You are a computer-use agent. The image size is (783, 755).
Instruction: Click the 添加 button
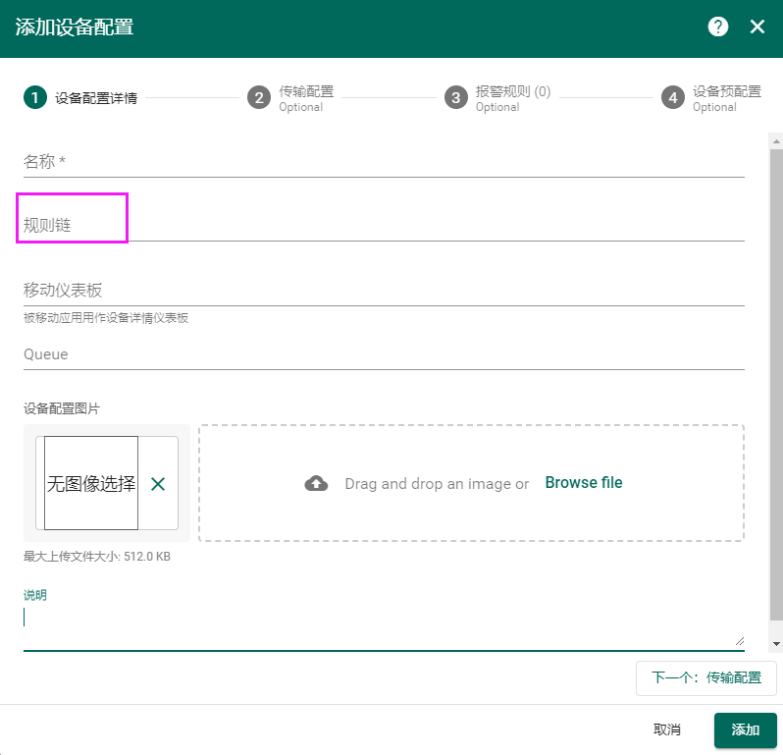pyautogui.click(x=745, y=730)
